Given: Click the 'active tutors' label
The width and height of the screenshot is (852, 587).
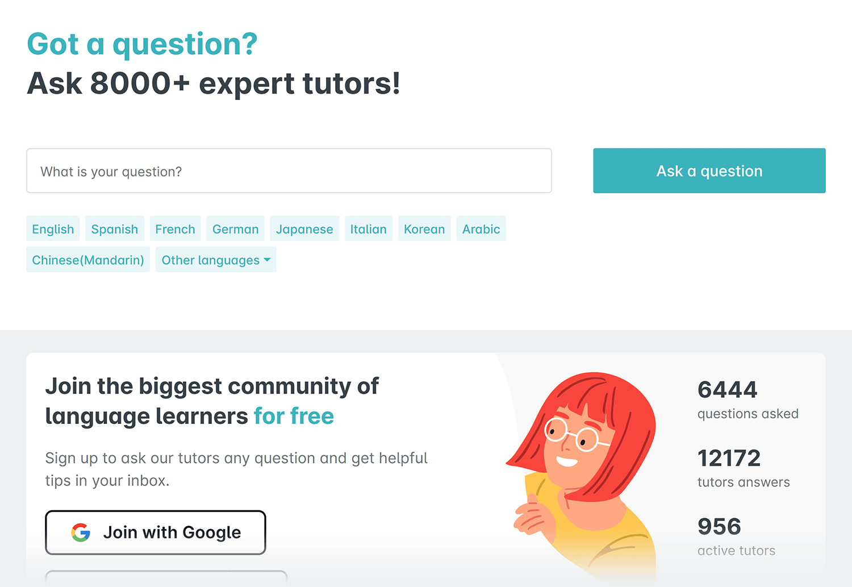Looking at the screenshot, I should [736, 551].
